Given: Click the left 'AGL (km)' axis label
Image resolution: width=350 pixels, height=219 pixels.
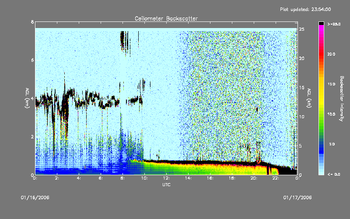Looking at the screenshot, I should (x=27, y=98).
